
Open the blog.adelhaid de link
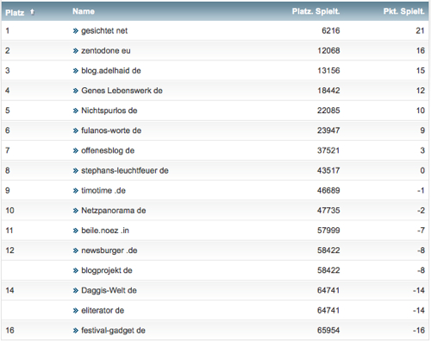tap(111, 71)
